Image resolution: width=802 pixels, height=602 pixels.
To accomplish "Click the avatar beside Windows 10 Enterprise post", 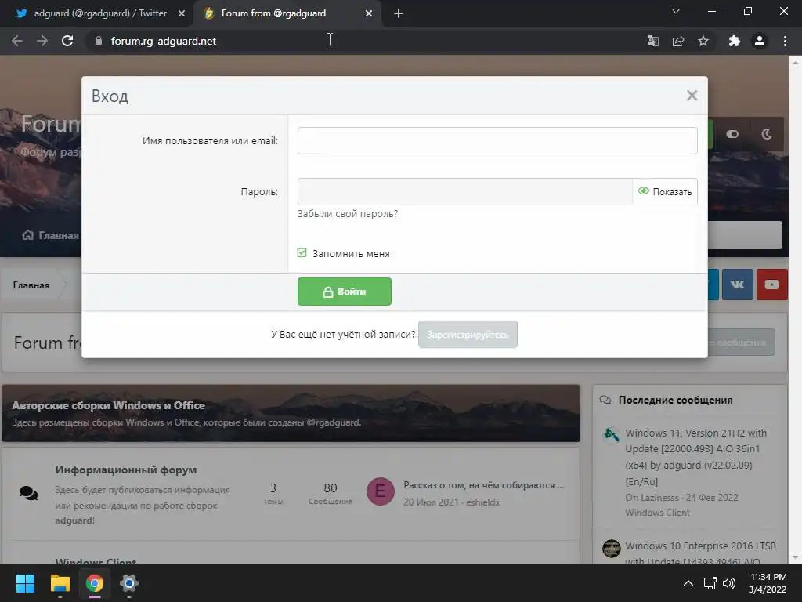I will pyautogui.click(x=611, y=548).
